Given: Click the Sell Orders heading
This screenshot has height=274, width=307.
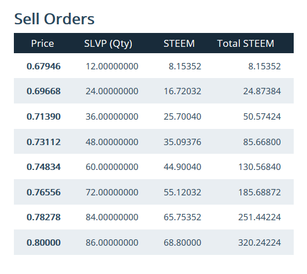Looking at the screenshot, I should click(54, 19).
